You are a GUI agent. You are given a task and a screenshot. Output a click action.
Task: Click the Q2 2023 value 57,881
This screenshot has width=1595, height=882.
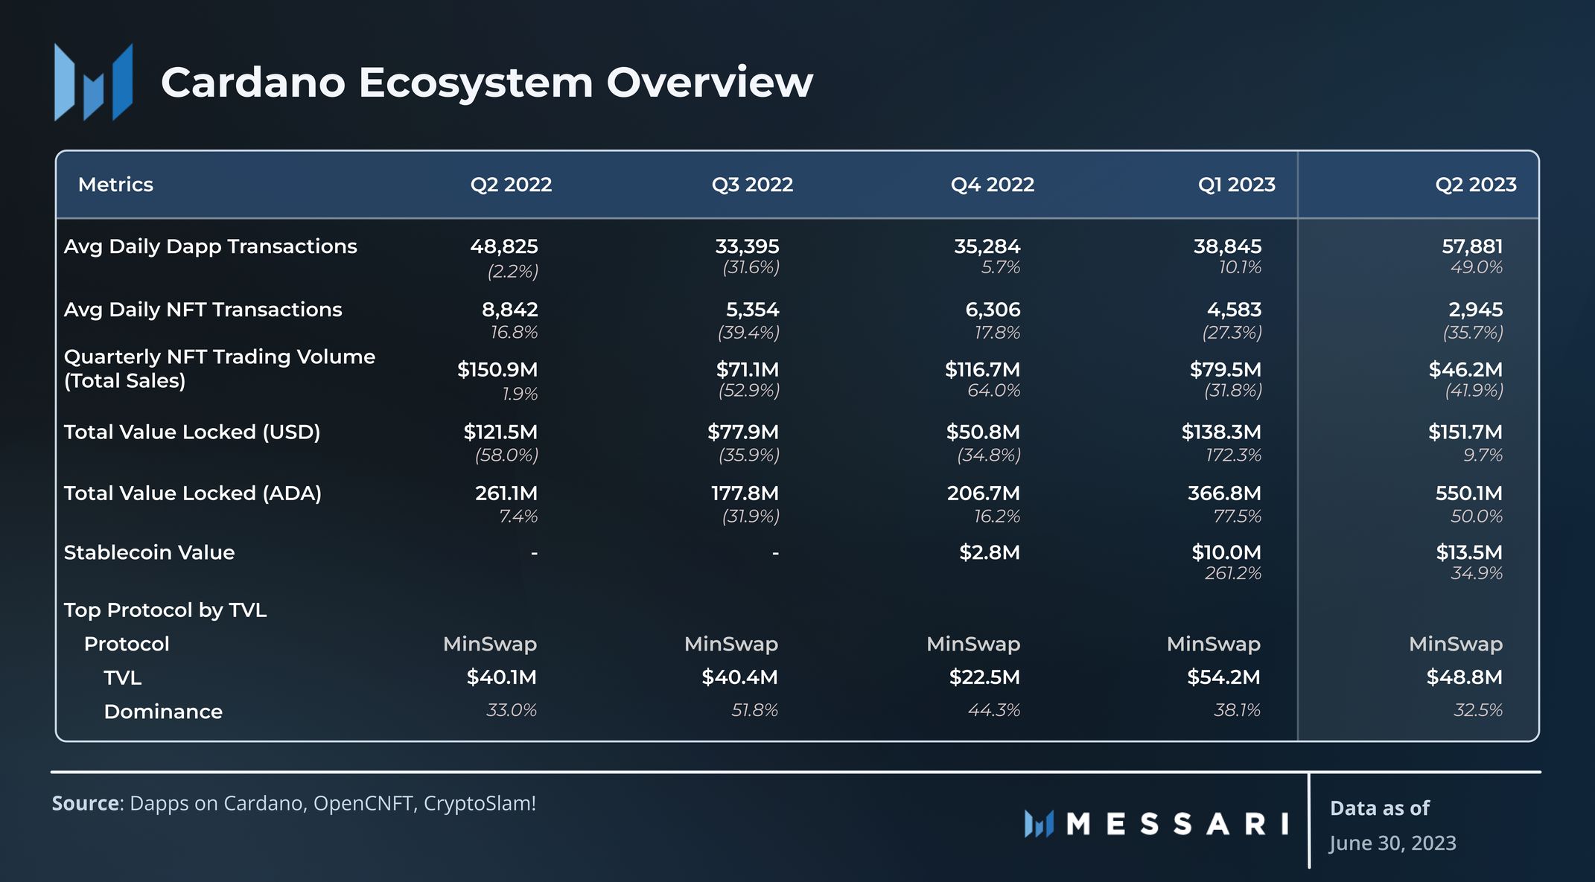coord(1471,246)
